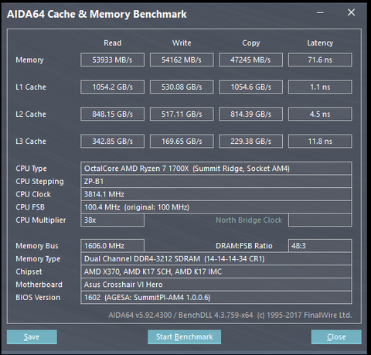Viewport: 371px width, 355px height.
Task: Click the CPU Type field
Action: coord(216,169)
